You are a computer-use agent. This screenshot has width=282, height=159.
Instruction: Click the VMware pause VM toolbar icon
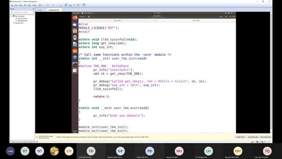[x=40, y=5]
